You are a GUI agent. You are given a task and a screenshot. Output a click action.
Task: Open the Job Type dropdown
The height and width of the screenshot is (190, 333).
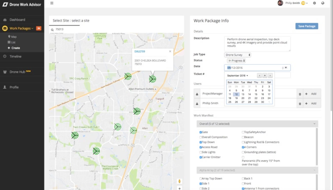[237, 55]
